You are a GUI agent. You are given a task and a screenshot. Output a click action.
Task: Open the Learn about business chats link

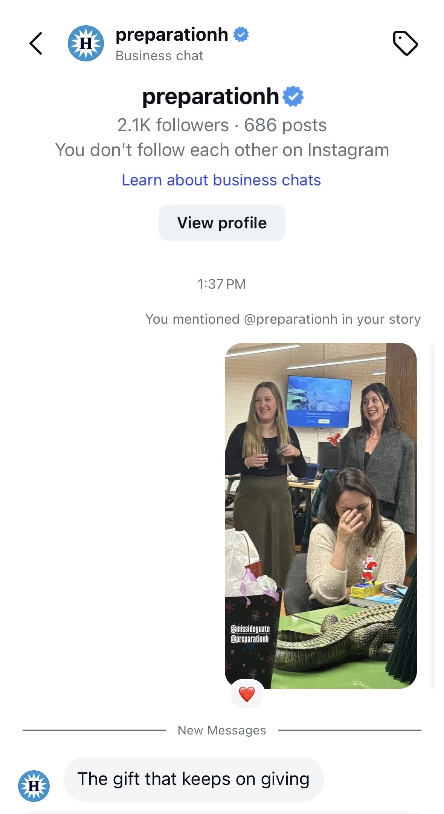pyautogui.click(x=221, y=180)
